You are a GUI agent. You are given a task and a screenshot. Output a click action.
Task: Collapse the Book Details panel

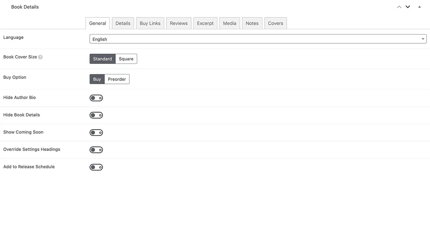419,6
